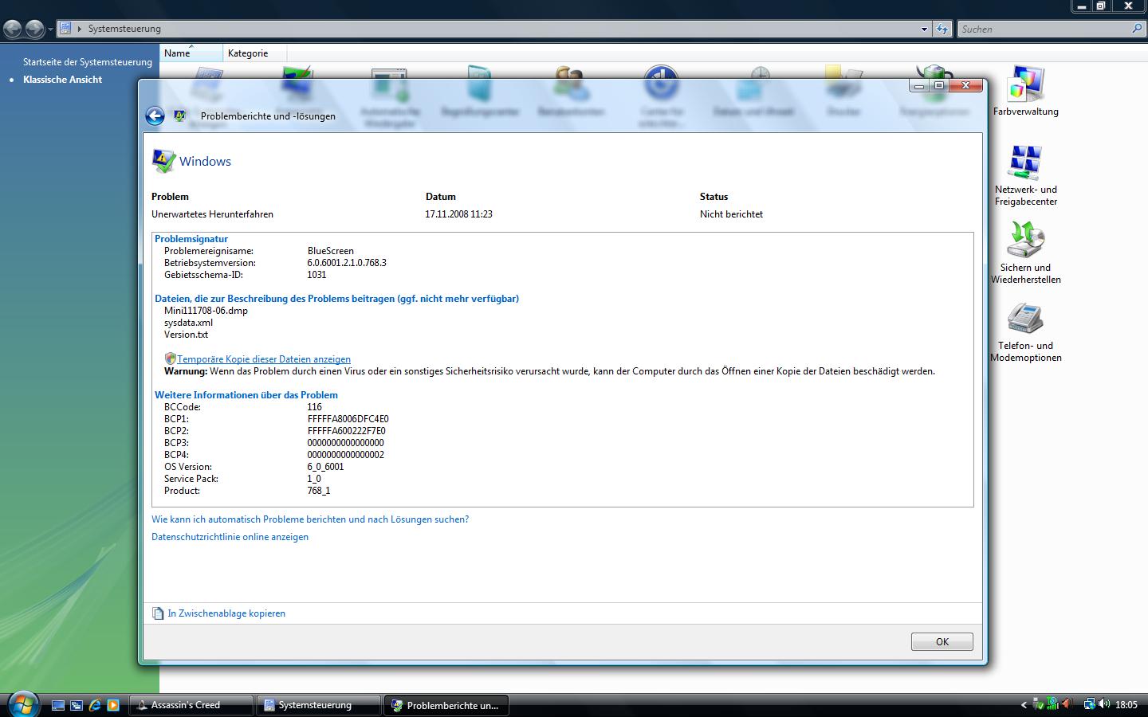
Task: Open Telefon- und Modemoptionen icon
Action: (x=1025, y=332)
